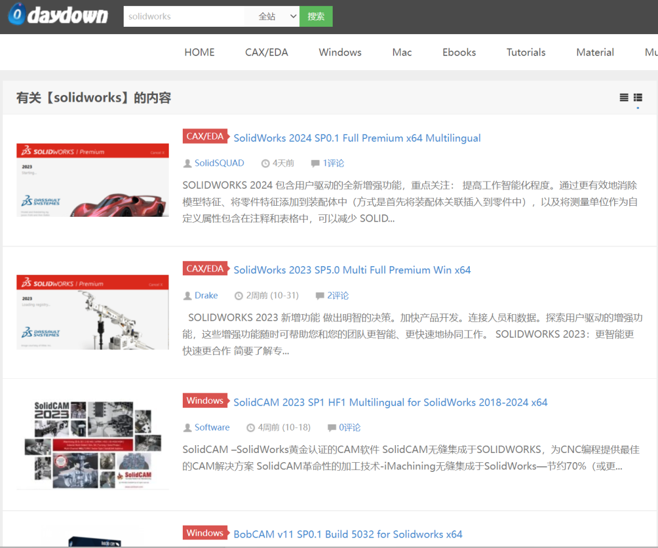Image resolution: width=658 pixels, height=548 pixels.
Task: Open the 全站 search scope dropdown
Action: click(x=272, y=16)
